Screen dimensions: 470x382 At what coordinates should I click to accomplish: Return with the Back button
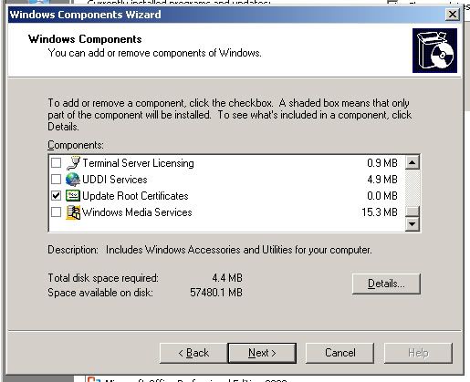[x=193, y=353]
